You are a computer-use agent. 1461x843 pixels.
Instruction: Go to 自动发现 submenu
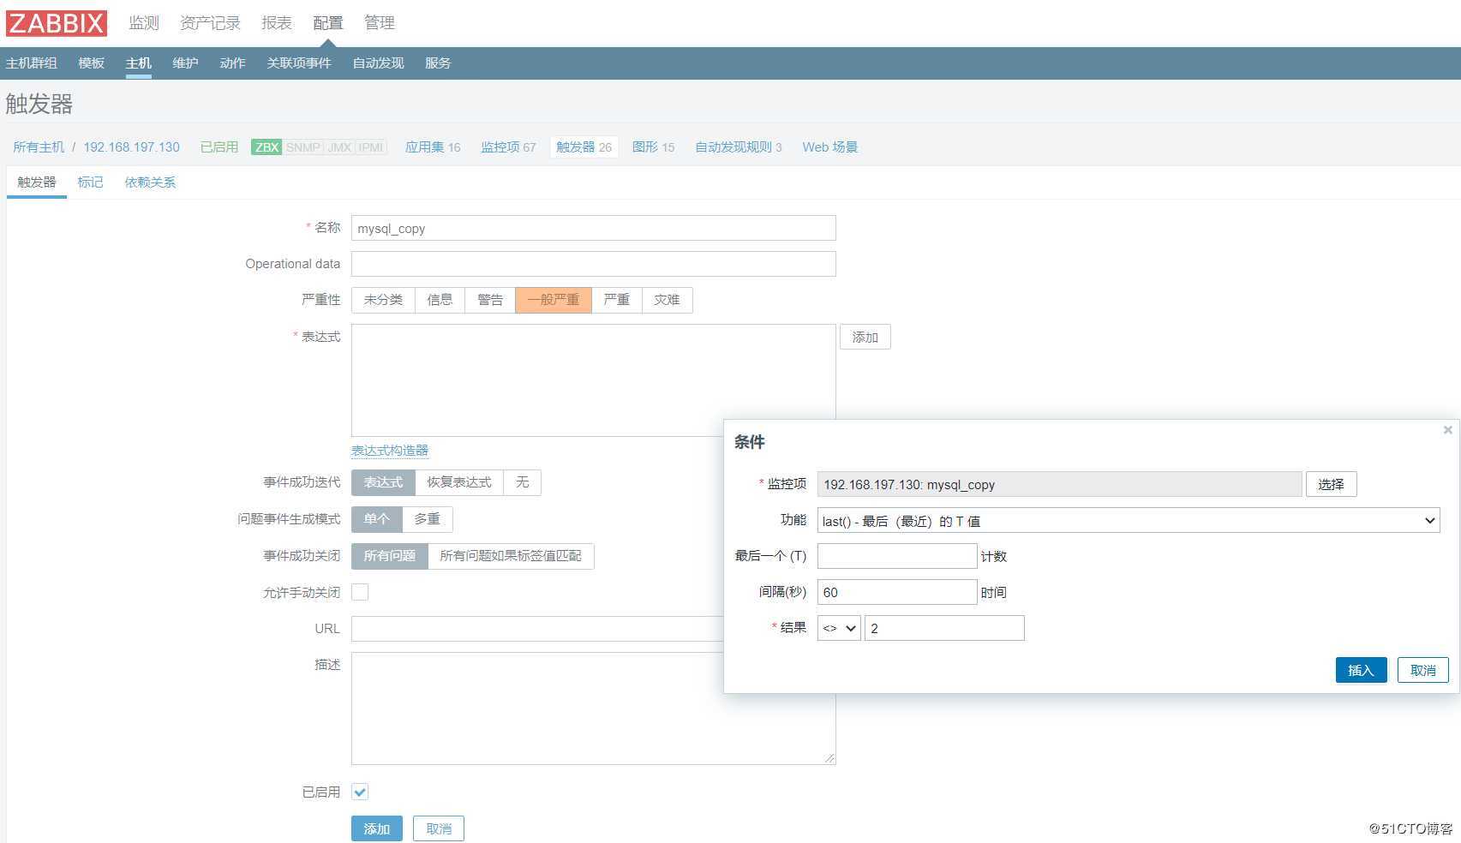(378, 63)
